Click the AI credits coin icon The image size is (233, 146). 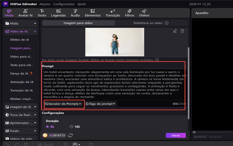[45, 135]
